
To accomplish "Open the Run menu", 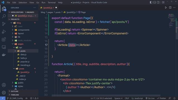I will click(43, 2).
